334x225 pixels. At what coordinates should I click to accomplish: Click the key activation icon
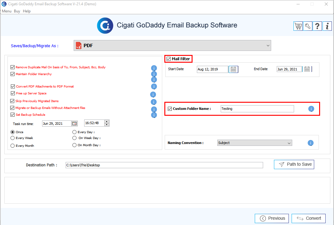(308, 26)
